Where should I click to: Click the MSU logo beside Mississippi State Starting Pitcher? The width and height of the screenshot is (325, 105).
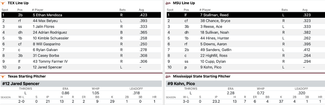pos(168,76)
